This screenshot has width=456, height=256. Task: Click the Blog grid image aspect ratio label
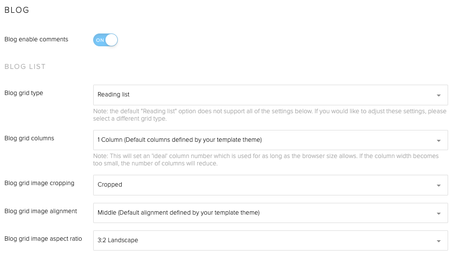pos(43,239)
